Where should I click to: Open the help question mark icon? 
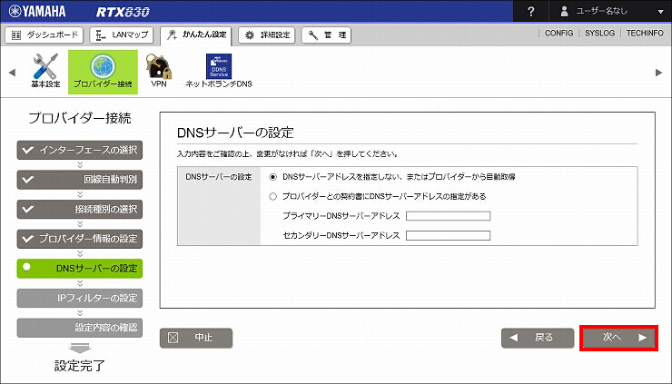[531, 12]
